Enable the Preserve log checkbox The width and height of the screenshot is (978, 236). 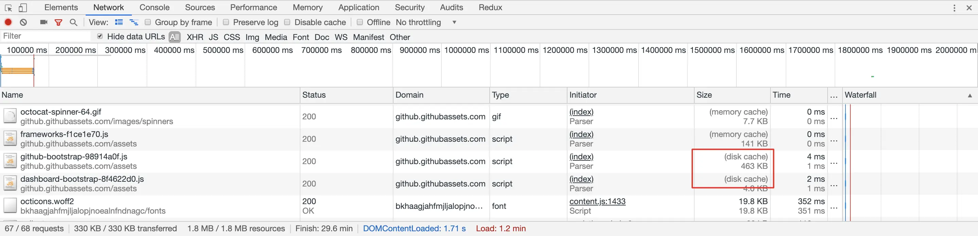coord(226,22)
